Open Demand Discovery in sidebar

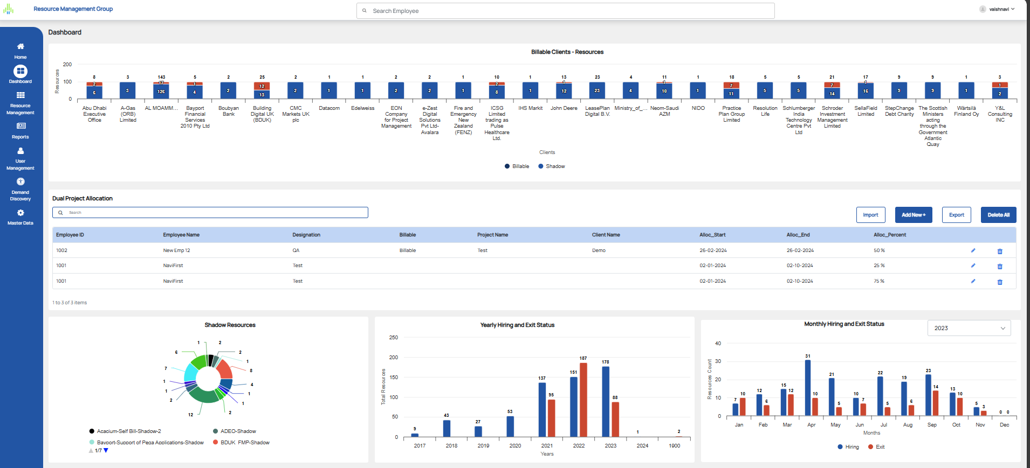coord(20,182)
